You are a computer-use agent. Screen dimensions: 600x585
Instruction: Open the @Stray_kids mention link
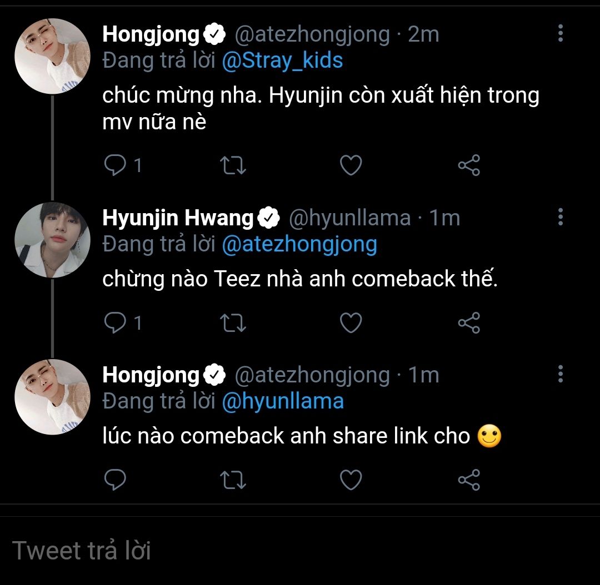282,60
